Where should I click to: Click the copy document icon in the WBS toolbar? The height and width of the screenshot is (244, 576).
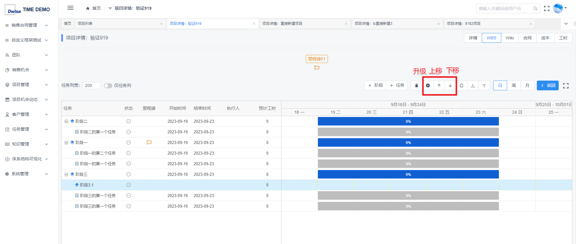[462, 85]
